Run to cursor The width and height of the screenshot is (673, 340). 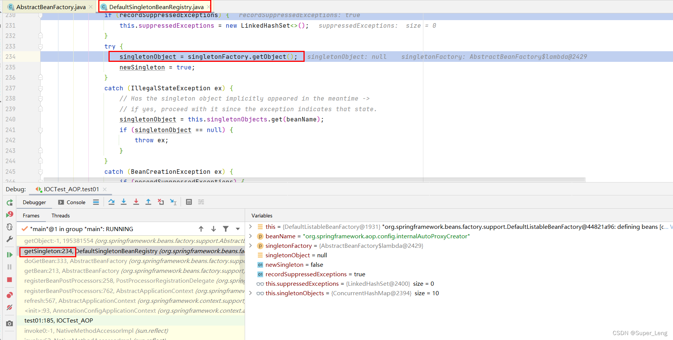(x=173, y=202)
